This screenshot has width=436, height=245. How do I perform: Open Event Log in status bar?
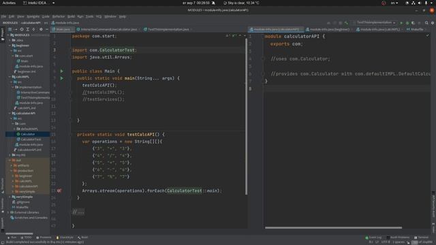373,238
